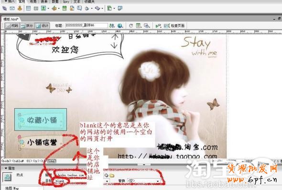Click the email link icon in toolbar

(x=12, y=8)
